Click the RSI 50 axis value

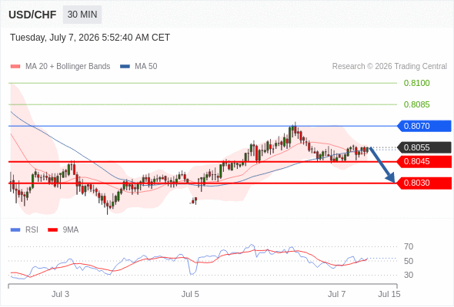tap(409, 261)
